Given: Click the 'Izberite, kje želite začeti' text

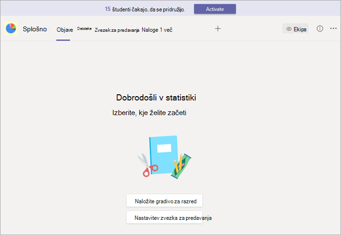Looking at the screenshot, I should click(149, 113).
